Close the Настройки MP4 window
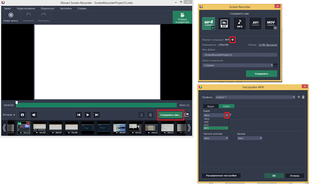This screenshot has height=184, width=309. pos(305,87)
